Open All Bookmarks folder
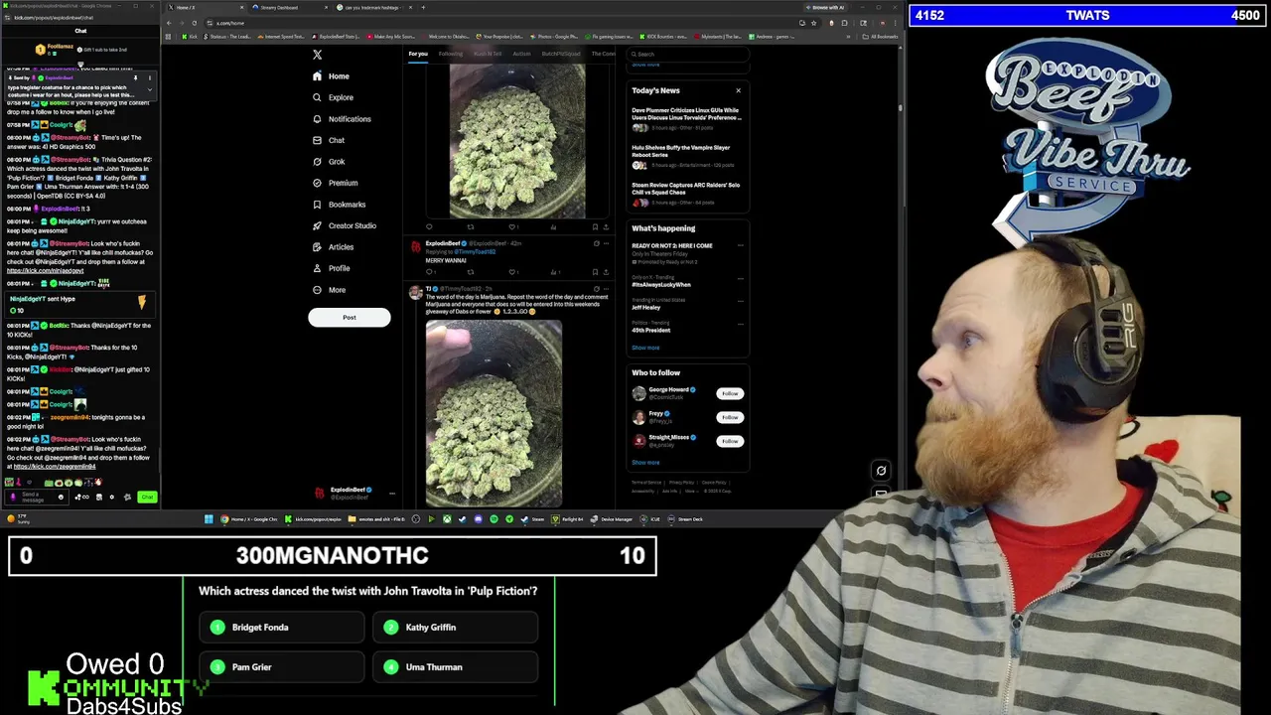 (880, 37)
